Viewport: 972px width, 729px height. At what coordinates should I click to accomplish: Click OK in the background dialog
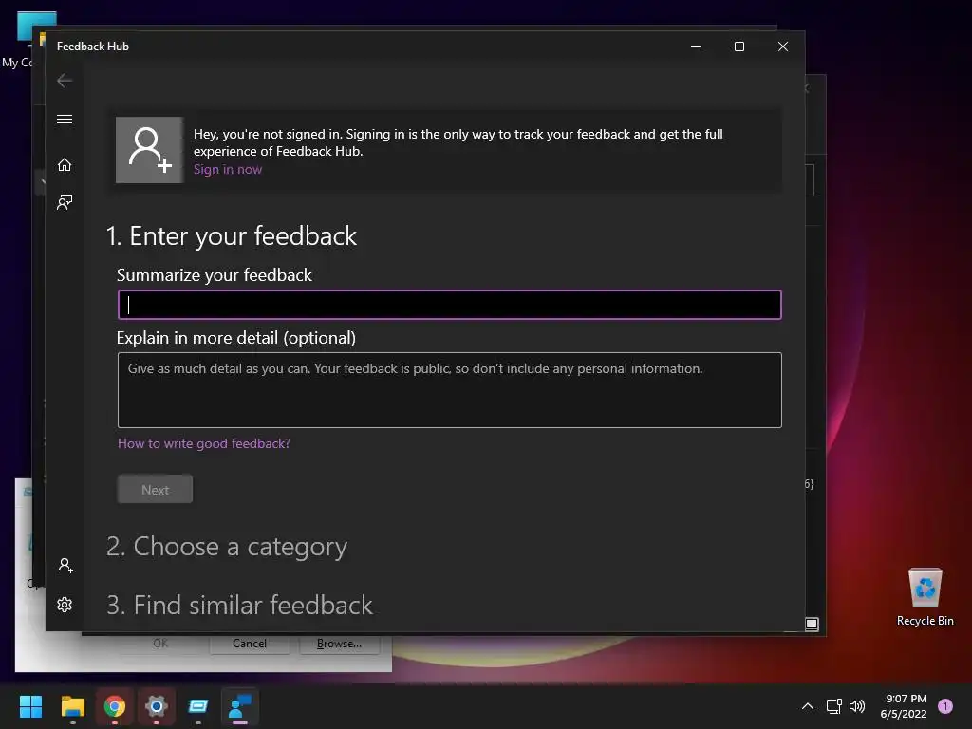point(160,644)
